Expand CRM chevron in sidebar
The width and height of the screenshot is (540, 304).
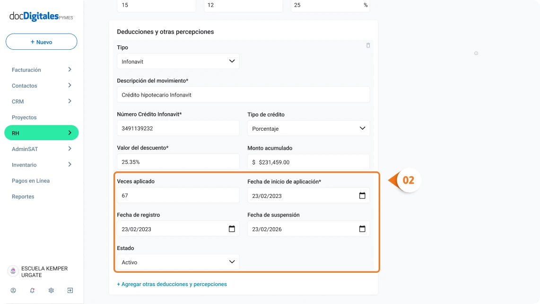pyautogui.click(x=70, y=101)
